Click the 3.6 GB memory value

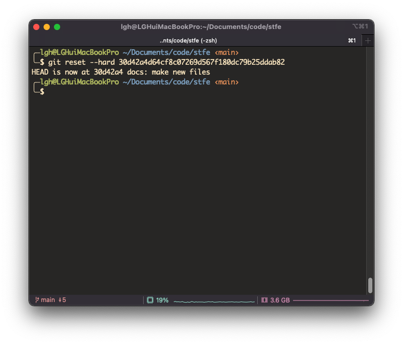tap(280, 300)
